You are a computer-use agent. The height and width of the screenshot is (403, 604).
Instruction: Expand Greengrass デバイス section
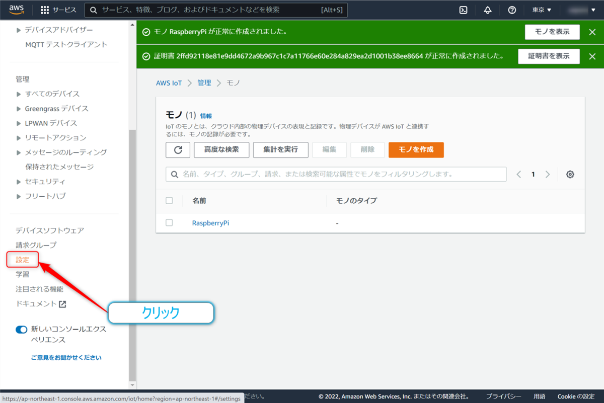pyautogui.click(x=19, y=109)
